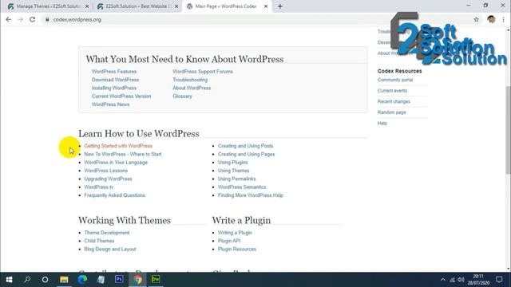Open Using Permalinks link

click(x=237, y=179)
